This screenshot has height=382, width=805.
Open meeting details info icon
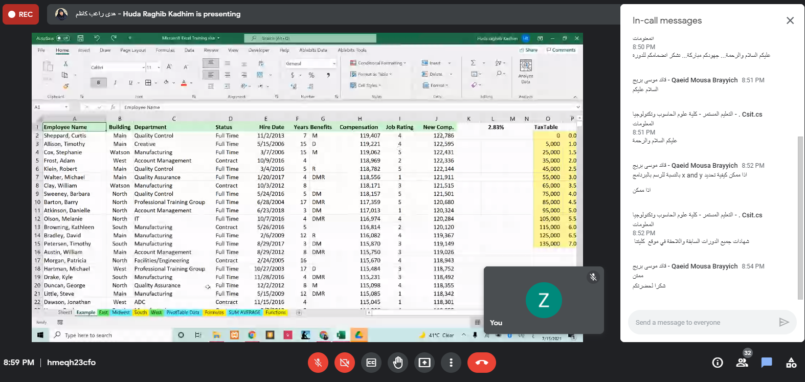718,363
